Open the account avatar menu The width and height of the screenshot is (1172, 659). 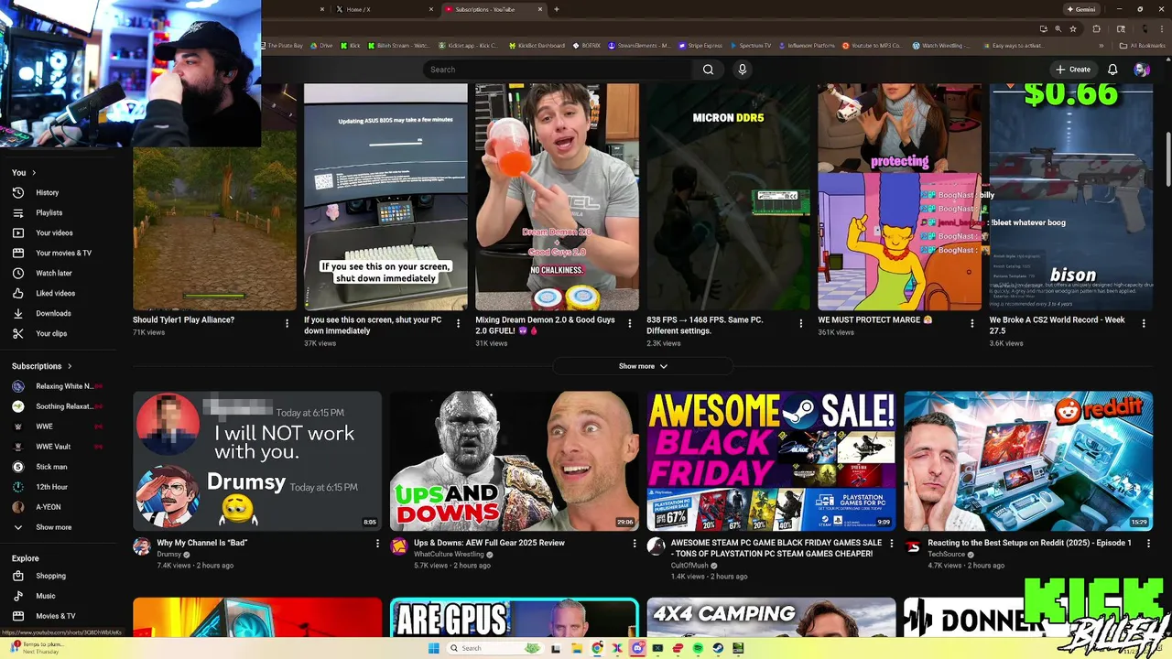click(x=1141, y=70)
